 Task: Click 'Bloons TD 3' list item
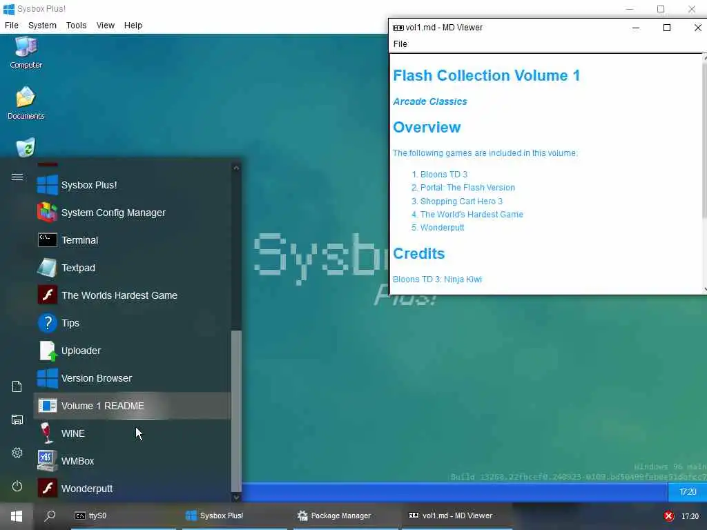[x=444, y=175]
